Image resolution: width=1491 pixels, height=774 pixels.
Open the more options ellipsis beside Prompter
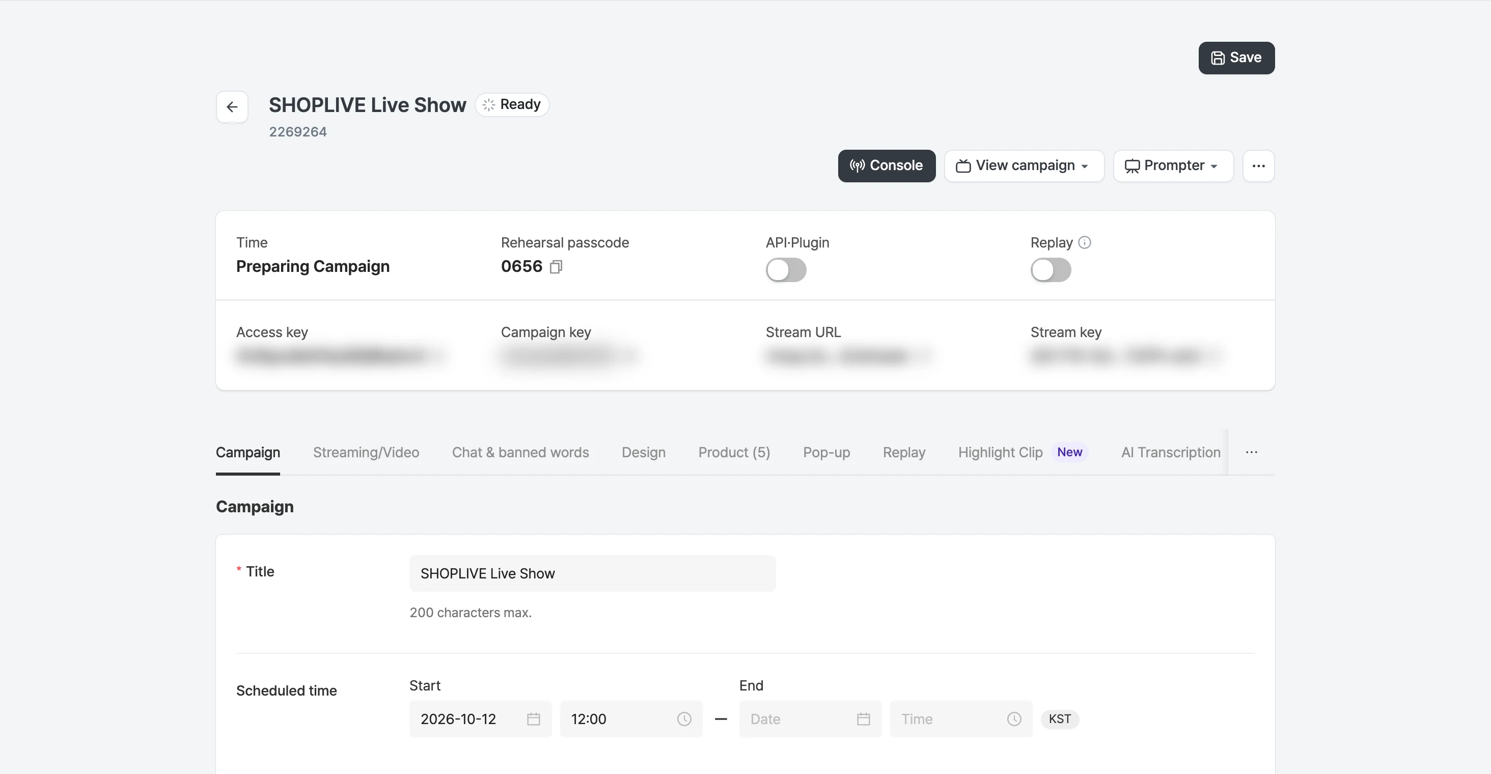click(1258, 165)
